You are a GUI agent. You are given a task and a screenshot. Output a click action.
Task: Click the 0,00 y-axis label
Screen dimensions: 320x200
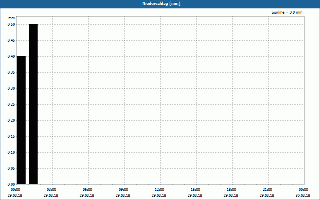click(x=11, y=184)
